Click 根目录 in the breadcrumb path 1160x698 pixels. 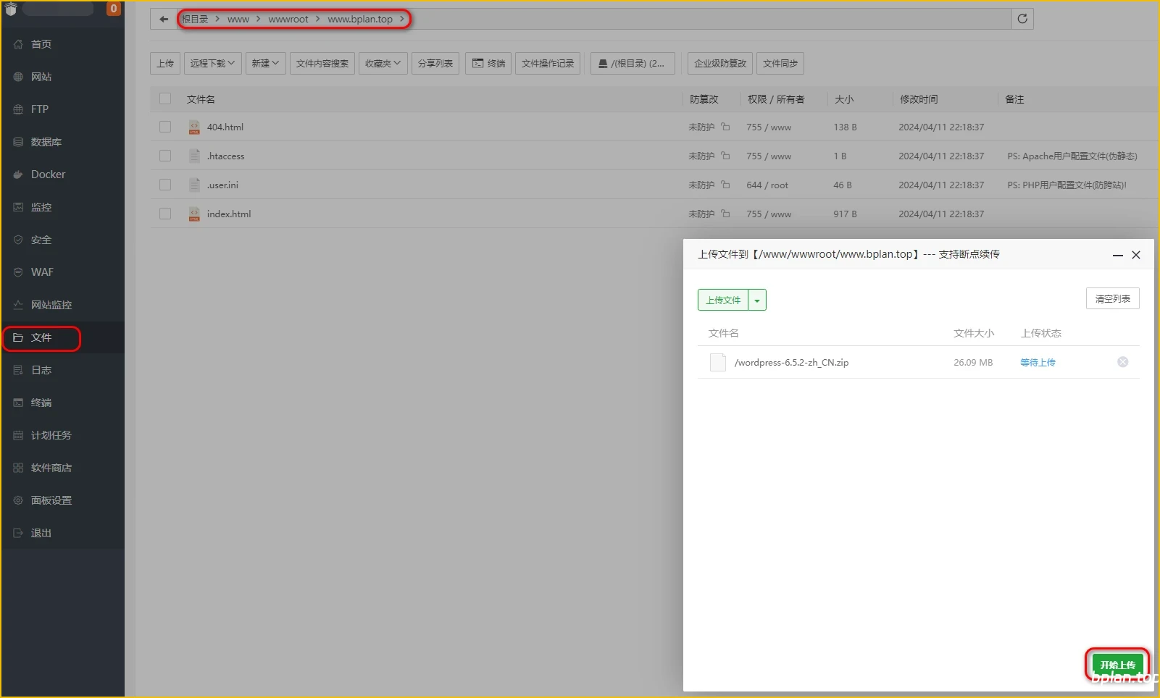195,20
